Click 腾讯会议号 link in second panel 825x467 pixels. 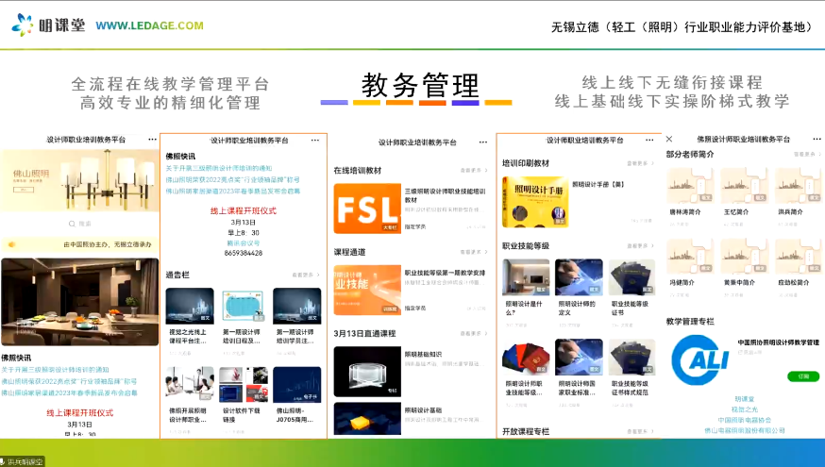[x=244, y=243]
